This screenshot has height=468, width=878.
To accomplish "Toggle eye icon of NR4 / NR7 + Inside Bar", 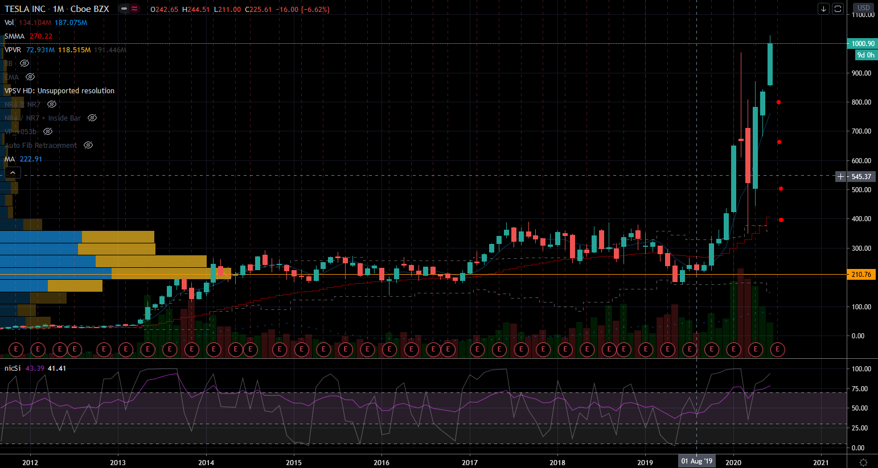I will pyautogui.click(x=92, y=118).
